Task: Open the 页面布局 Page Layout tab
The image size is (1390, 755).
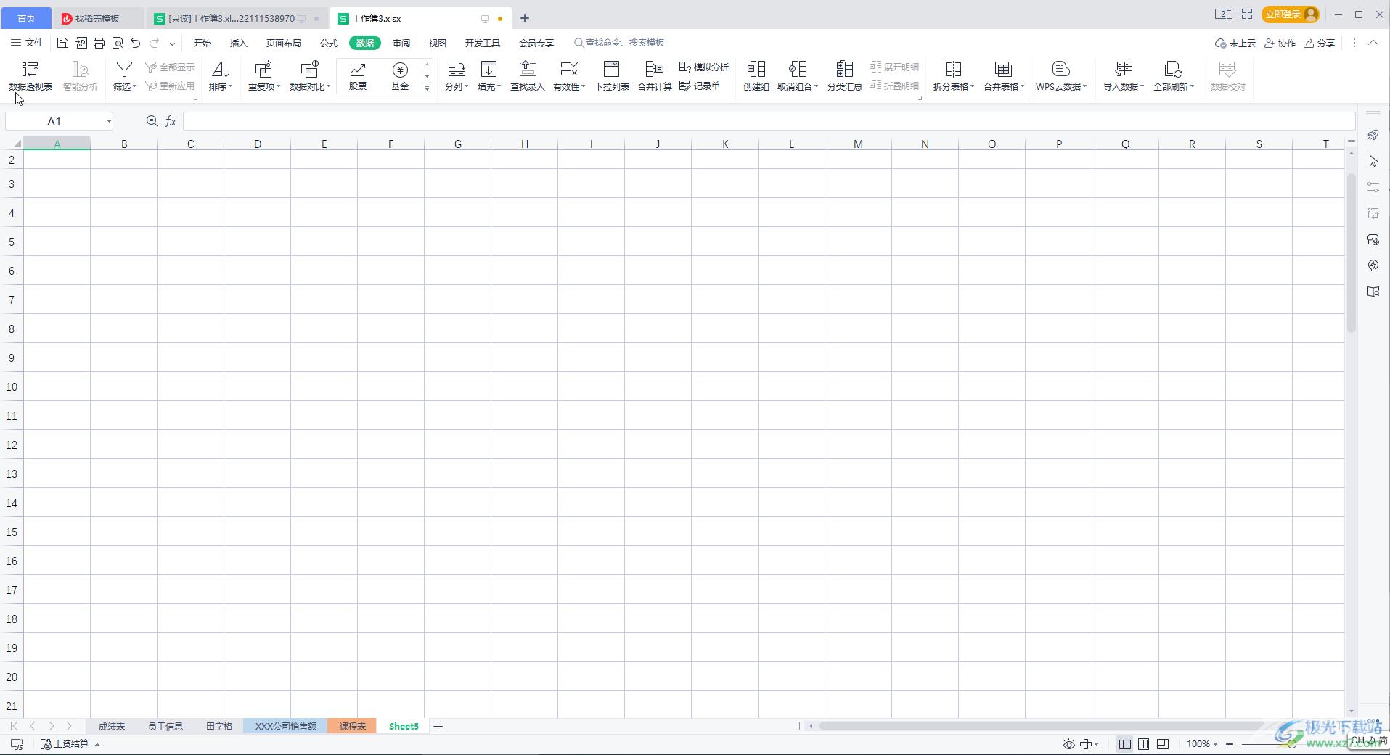Action: pos(284,43)
